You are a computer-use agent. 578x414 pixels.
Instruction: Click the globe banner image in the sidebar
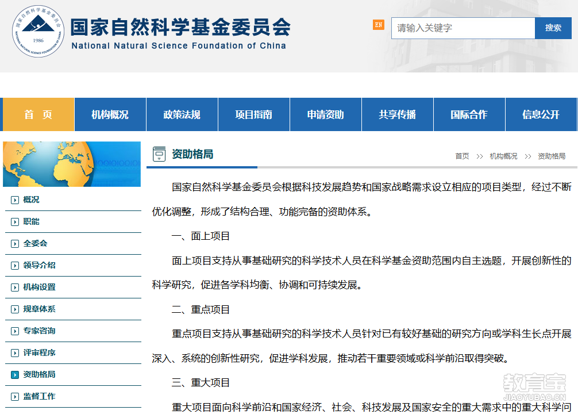pos(72,164)
